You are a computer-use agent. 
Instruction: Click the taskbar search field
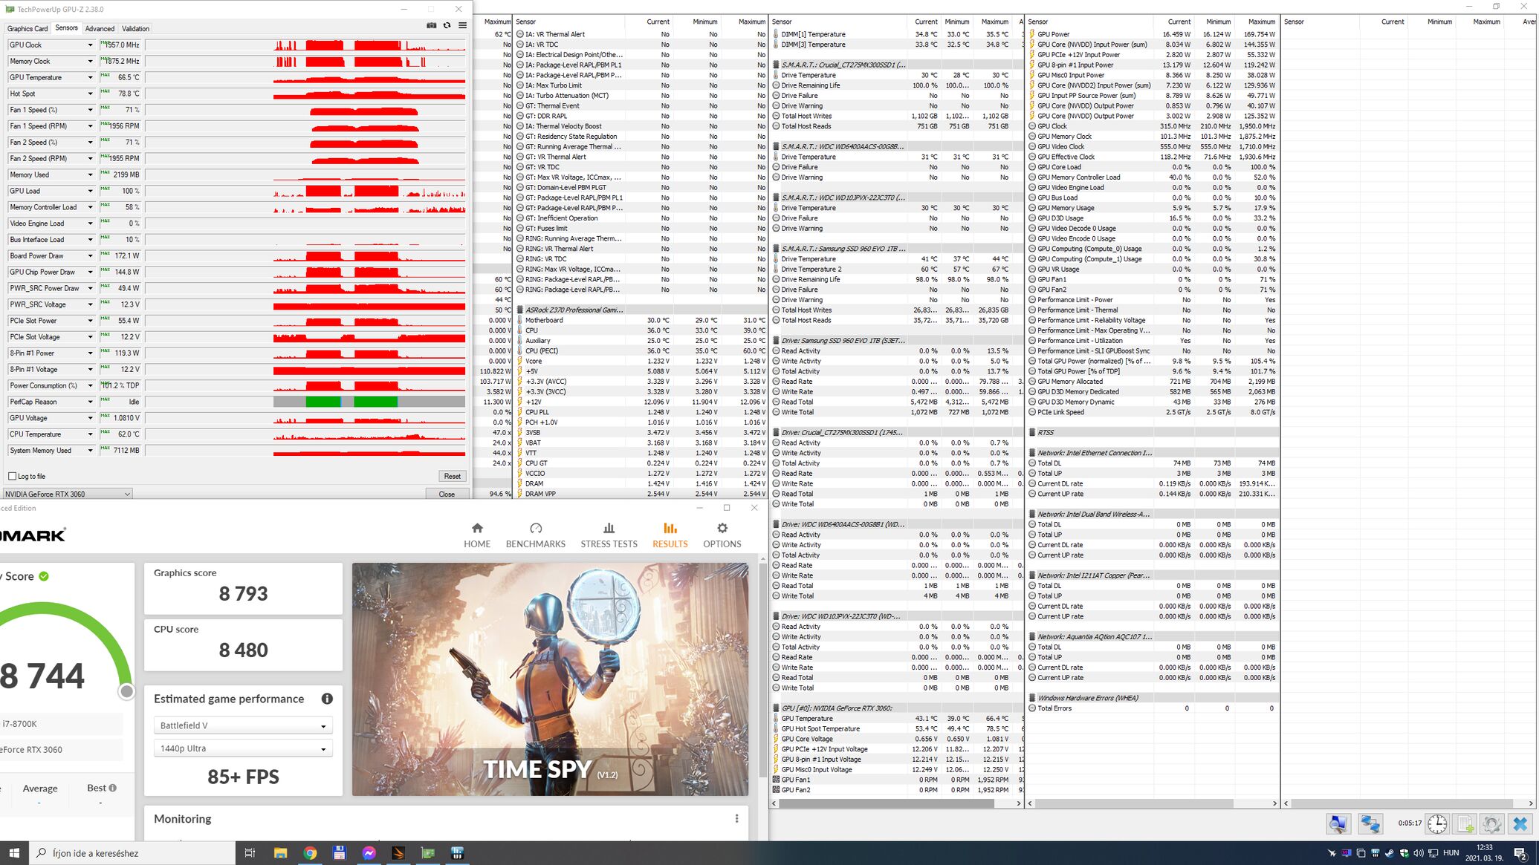pyautogui.click(x=132, y=853)
